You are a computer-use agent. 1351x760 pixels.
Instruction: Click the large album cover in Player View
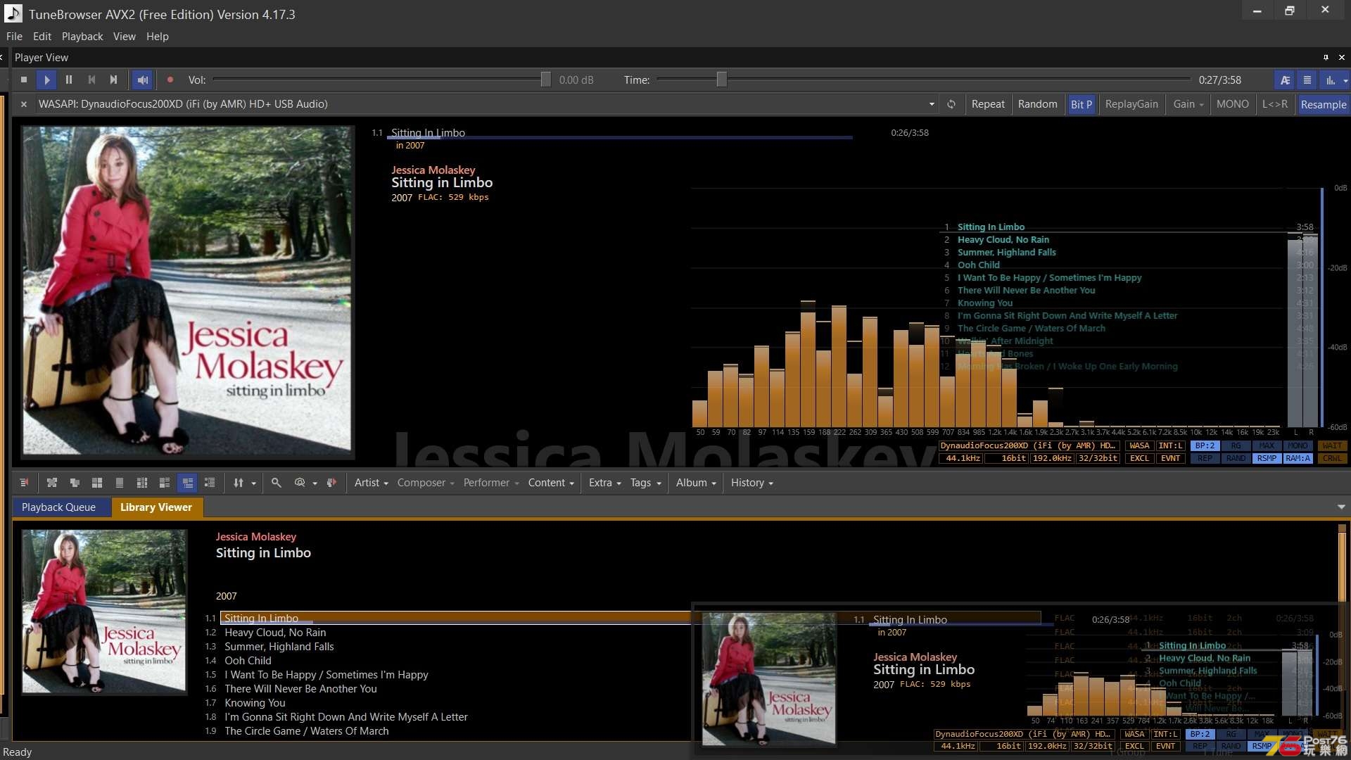(187, 291)
